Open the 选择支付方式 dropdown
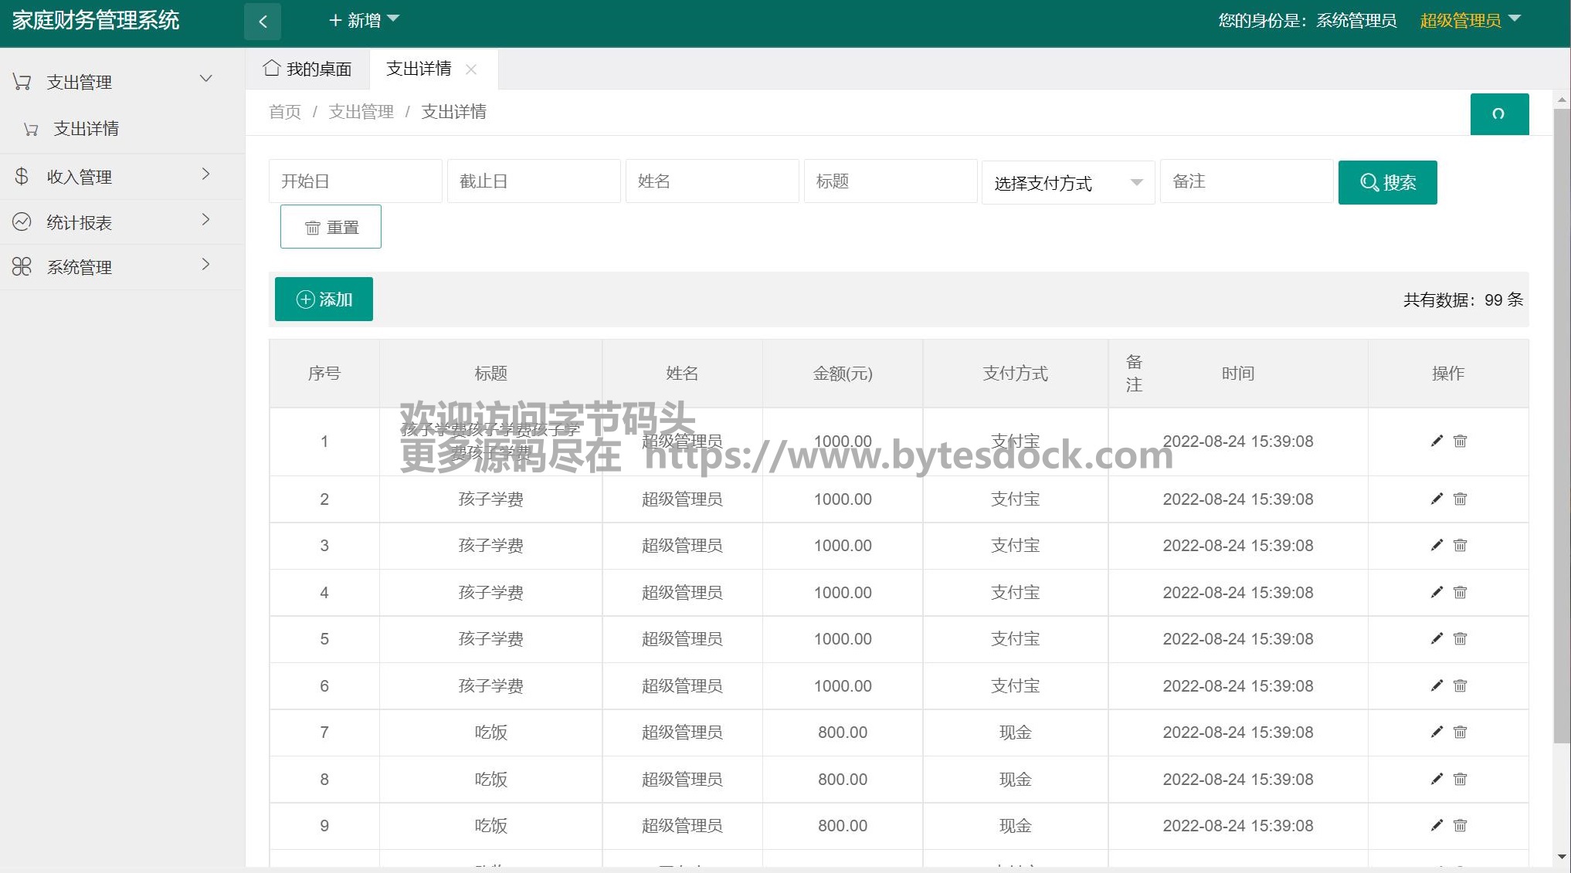Image resolution: width=1571 pixels, height=873 pixels. pos(1067,183)
